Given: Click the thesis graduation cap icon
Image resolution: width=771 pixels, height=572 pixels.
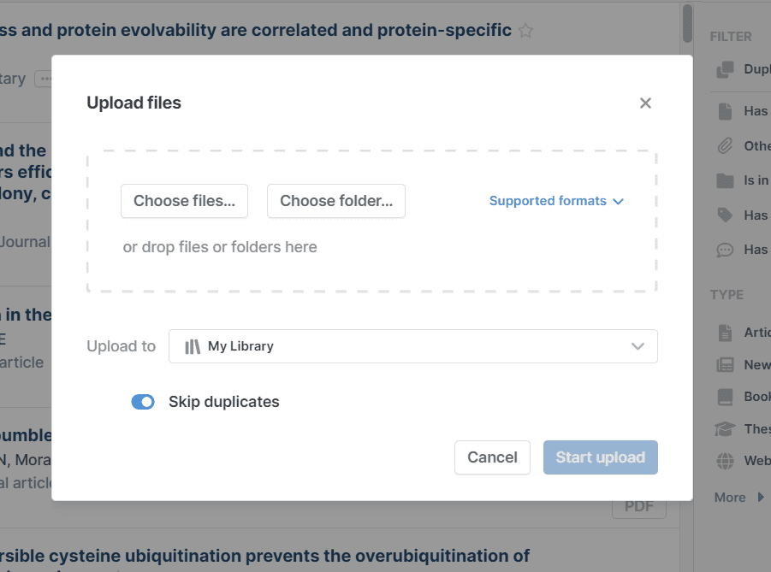Looking at the screenshot, I should pyautogui.click(x=725, y=429).
